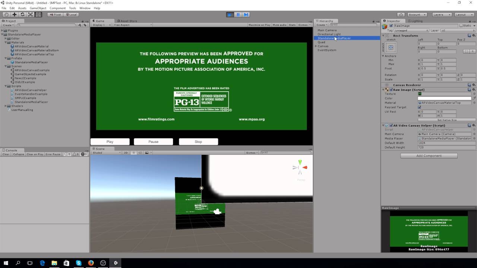Click the Search by Type icon in Project

point(80,25)
